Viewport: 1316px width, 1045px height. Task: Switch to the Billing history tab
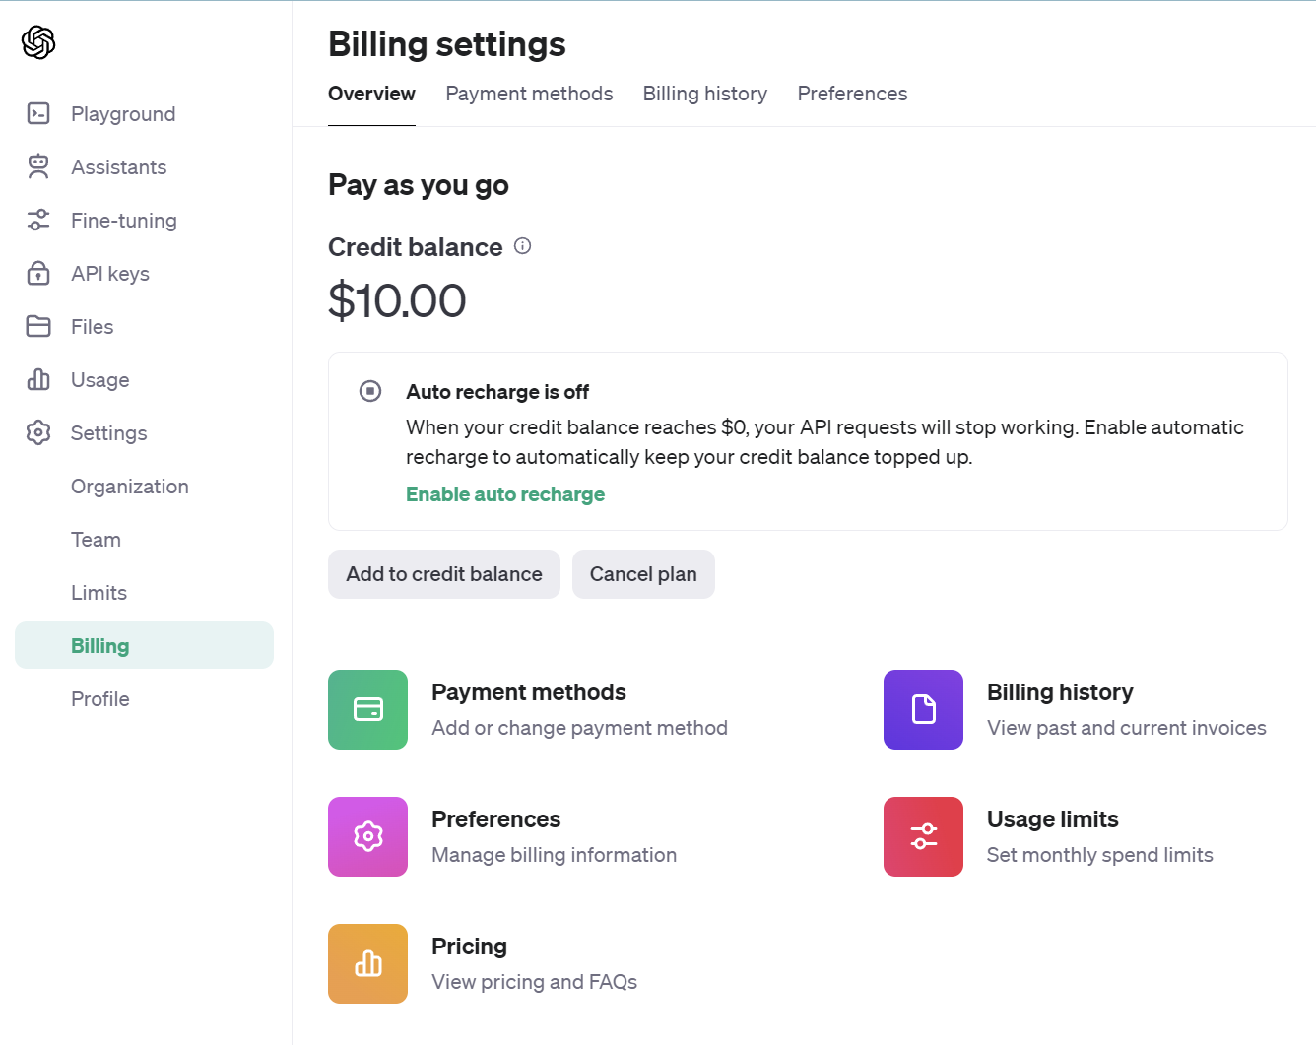click(704, 94)
